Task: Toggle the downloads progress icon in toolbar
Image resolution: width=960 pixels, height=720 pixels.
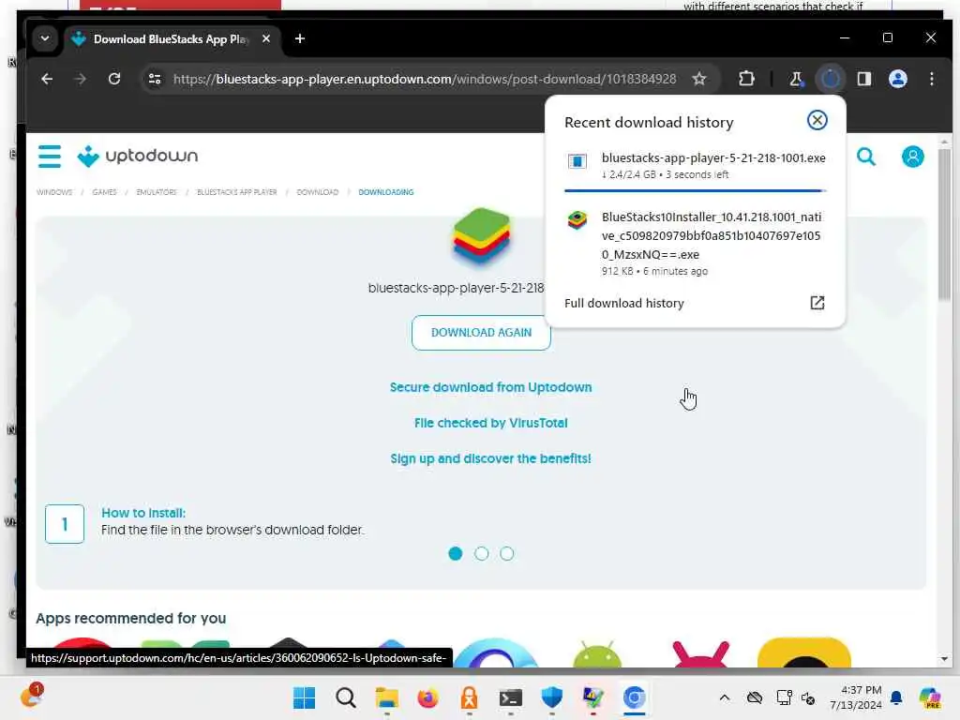Action: click(x=831, y=79)
